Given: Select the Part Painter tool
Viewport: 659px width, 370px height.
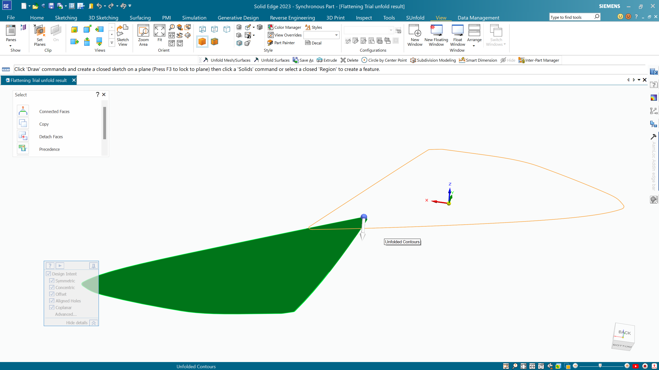Looking at the screenshot, I should (281, 43).
